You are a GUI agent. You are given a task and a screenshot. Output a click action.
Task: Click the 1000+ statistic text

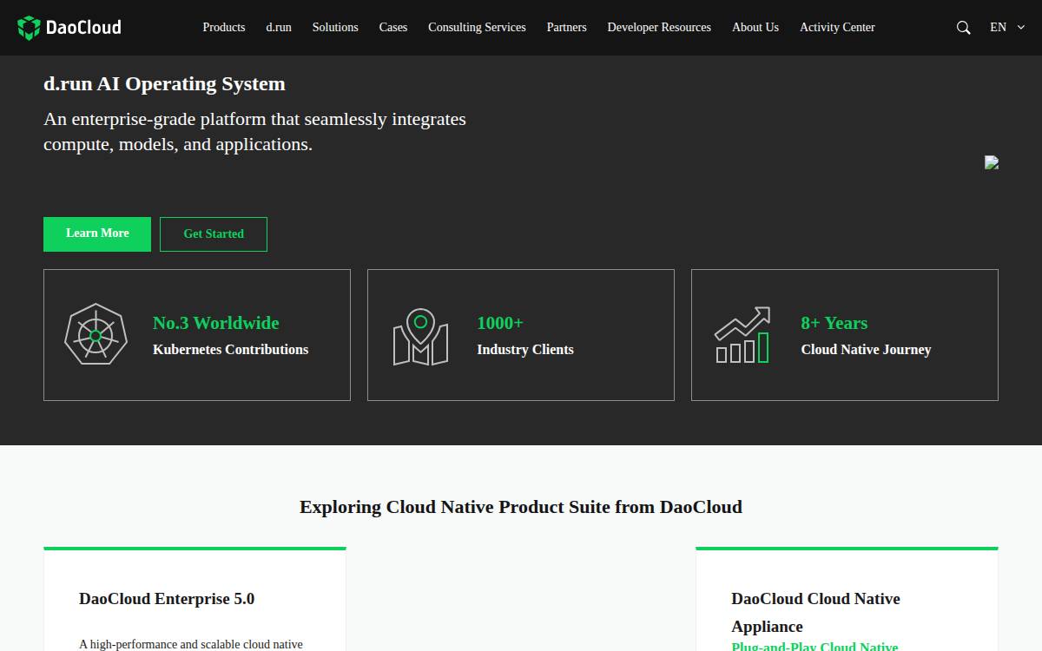point(500,323)
